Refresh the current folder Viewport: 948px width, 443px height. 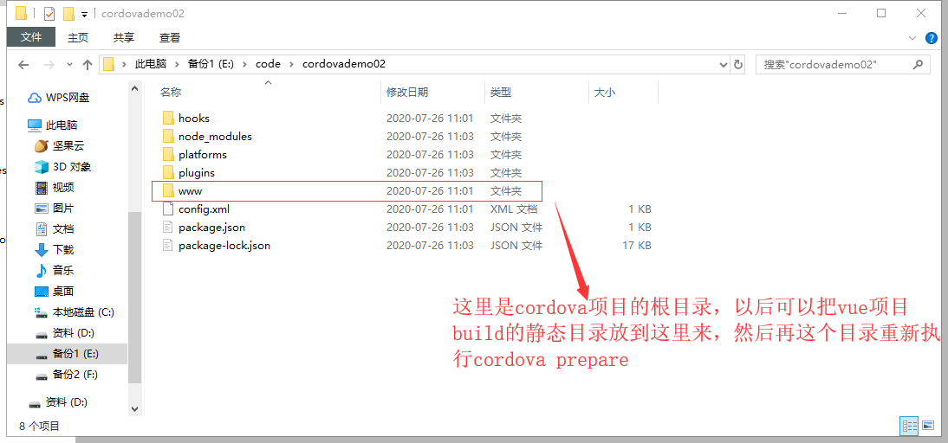click(x=737, y=65)
